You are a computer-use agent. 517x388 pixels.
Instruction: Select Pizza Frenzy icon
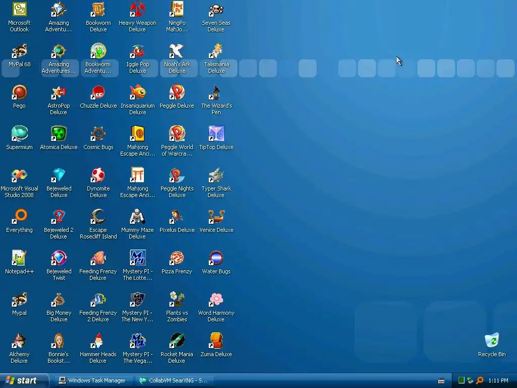(x=177, y=258)
